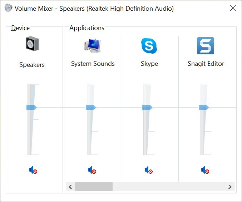The image size is (242, 202).
Task: Click the Speakers volume slider handle
Action: [x=31, y=107]
